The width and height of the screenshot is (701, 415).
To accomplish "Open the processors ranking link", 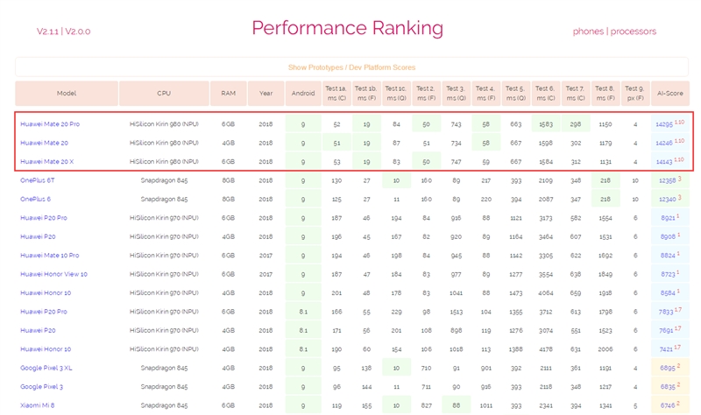I will [x=633, y=32].
